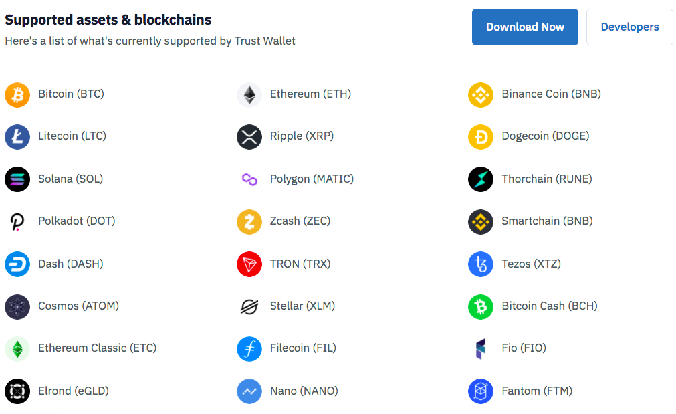This screenshot has height=414, width=676.
Task: Click the Polkadot (DOT) label
Action: coord(77,221)
